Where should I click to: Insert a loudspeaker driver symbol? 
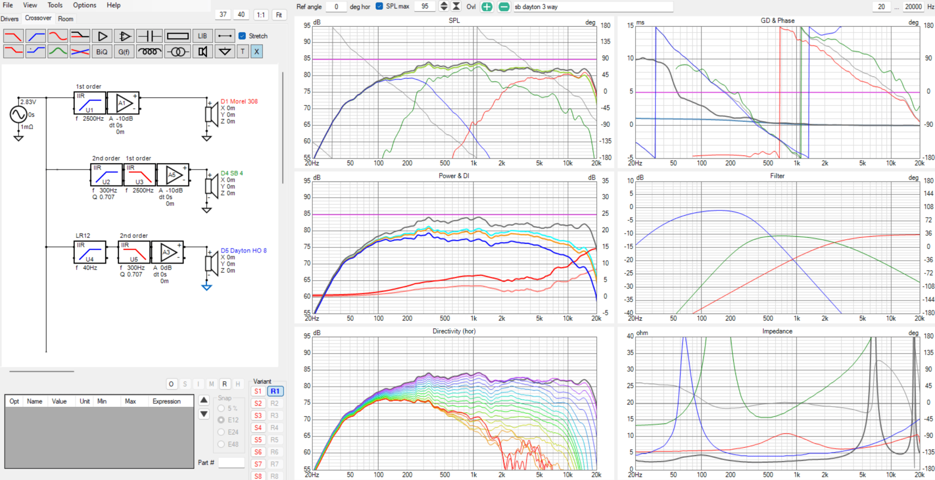pos(202,52)
